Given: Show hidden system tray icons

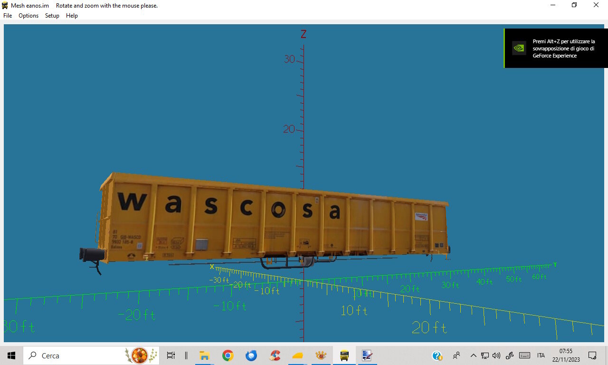Looking at the screenshot, I should click(x=473, y=355).
